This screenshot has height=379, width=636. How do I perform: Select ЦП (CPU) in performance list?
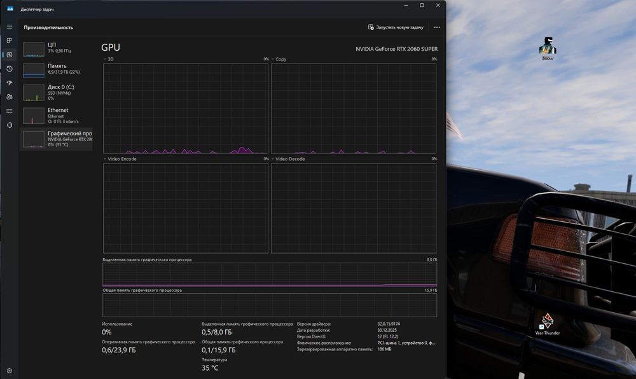(57, 48)
